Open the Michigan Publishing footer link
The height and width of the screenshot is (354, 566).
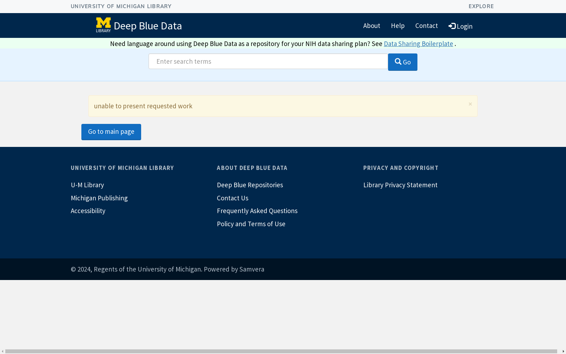click(x=99, y=198)
